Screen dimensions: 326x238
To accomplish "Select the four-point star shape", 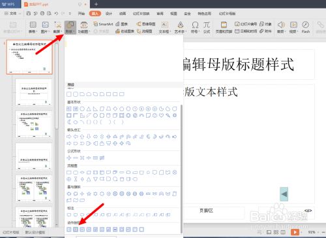I will [x=82, y=194].
